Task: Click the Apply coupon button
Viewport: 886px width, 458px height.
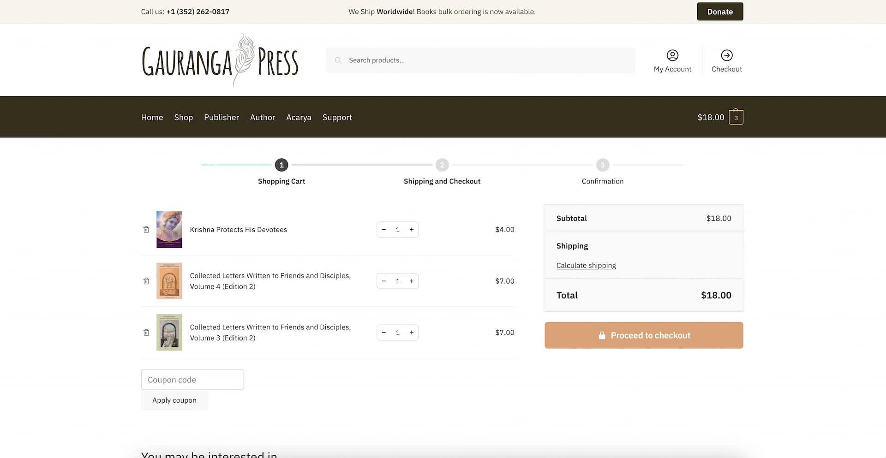Action: click(x=174, y=400)
